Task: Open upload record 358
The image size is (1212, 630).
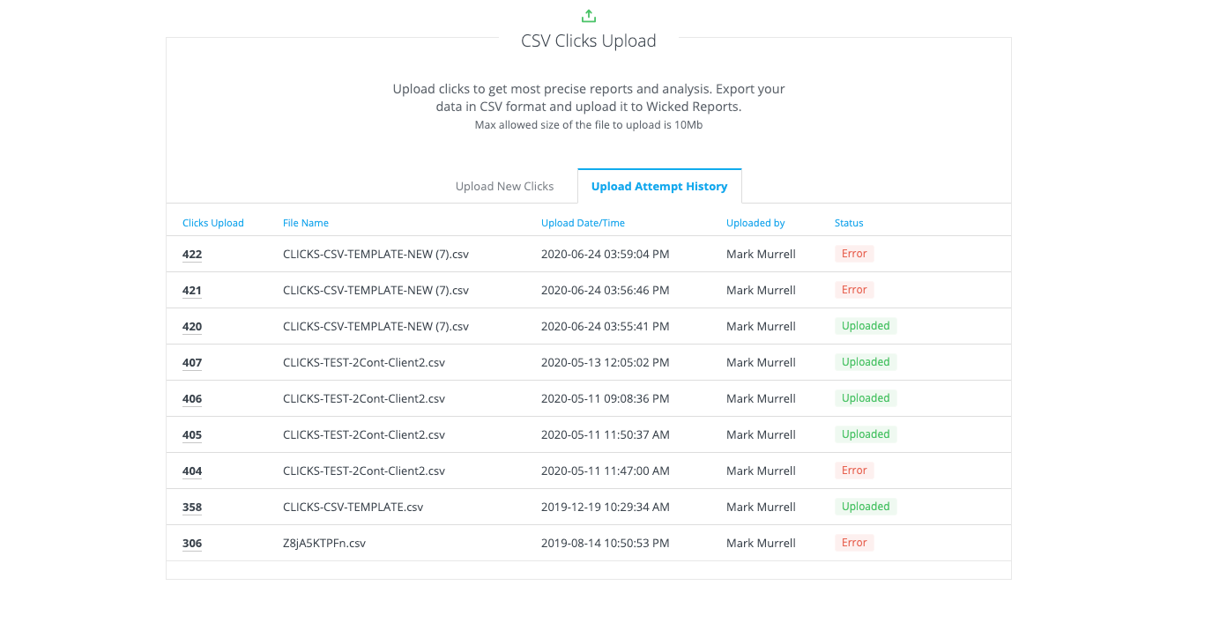Action: (x=191, y=507)
